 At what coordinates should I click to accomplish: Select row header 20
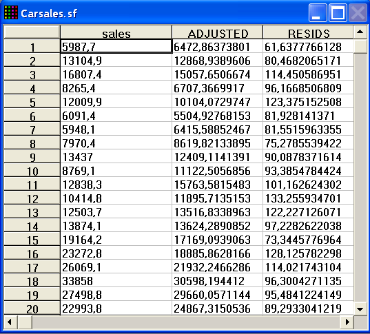tap(32, 308)
